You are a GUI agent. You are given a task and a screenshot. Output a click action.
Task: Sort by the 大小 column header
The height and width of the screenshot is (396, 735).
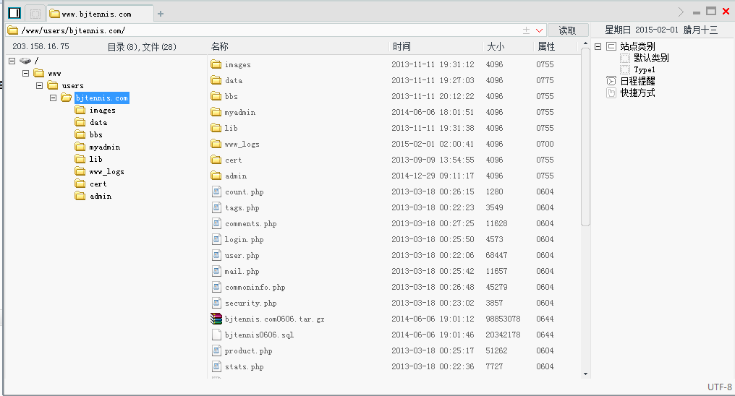[x=496, y=46]
